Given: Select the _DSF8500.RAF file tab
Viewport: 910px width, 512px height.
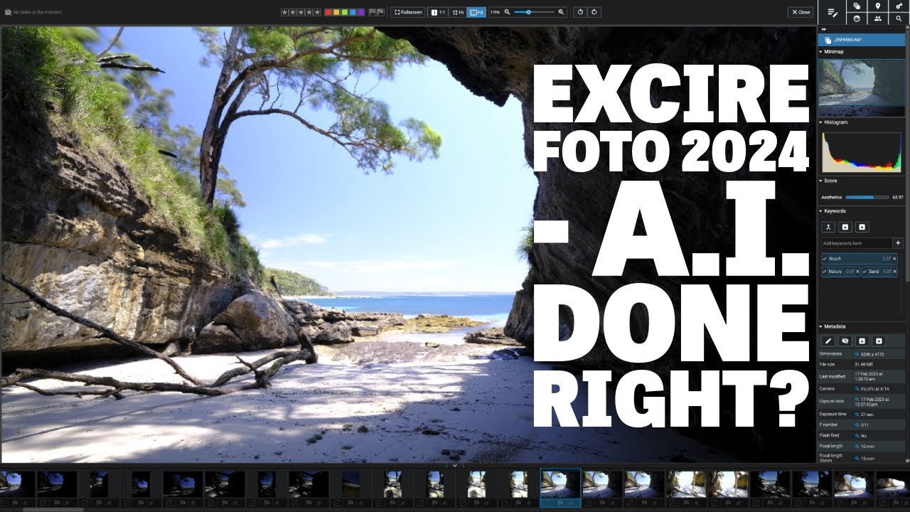Looking at the screenshot, I should click(862, 41).
